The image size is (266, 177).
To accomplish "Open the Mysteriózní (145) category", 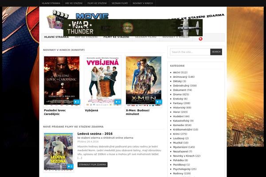I will 184,147.
